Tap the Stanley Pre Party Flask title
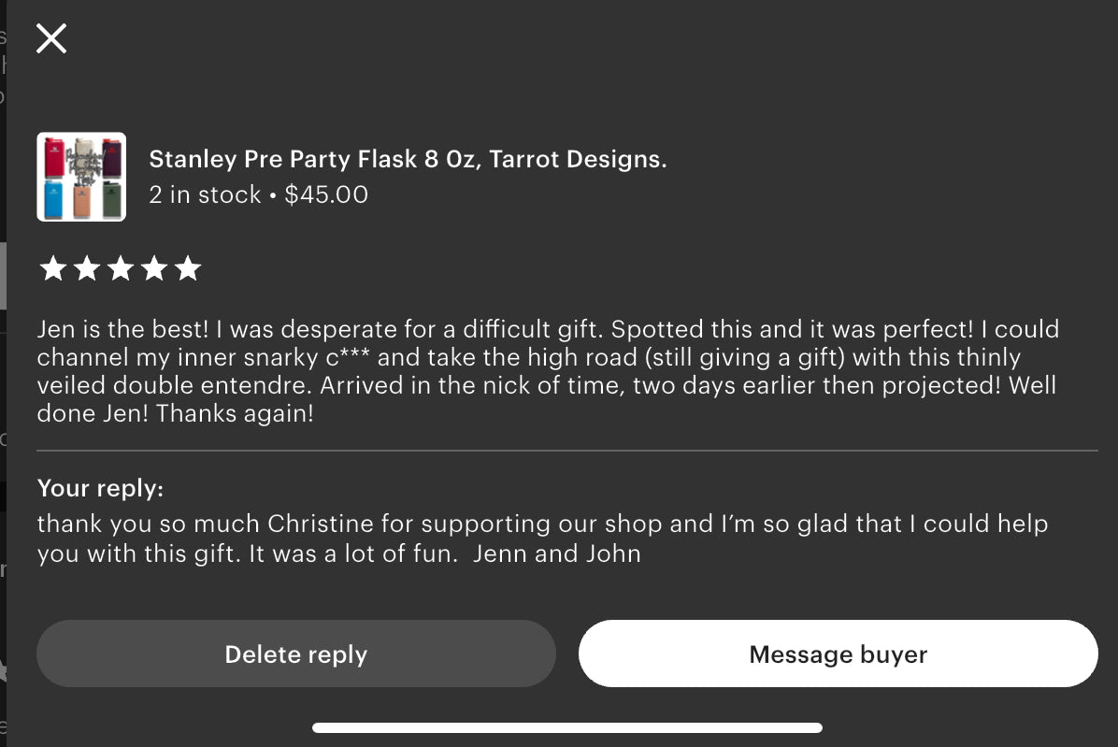The width and height of the screenshot is (1118, 747). 408,159
